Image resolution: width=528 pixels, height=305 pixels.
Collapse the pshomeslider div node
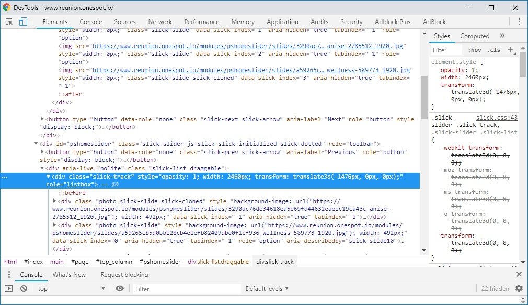tap(36, 144)
